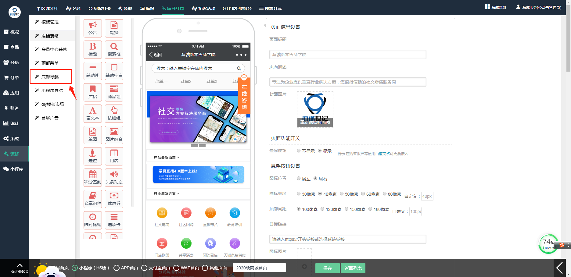571x277 pixels.
Task: Click the 2020版商城首页 page name field
Action: [260, 268]
